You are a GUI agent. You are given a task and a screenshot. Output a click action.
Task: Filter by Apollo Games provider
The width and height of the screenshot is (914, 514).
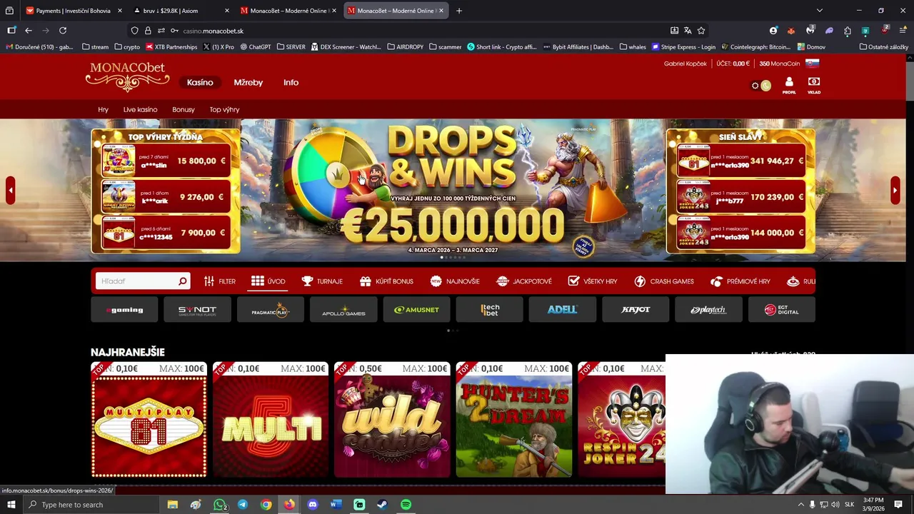point(343,310)
